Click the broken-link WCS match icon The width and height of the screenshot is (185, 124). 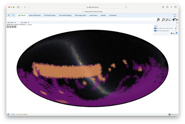(x=177, y=20)
